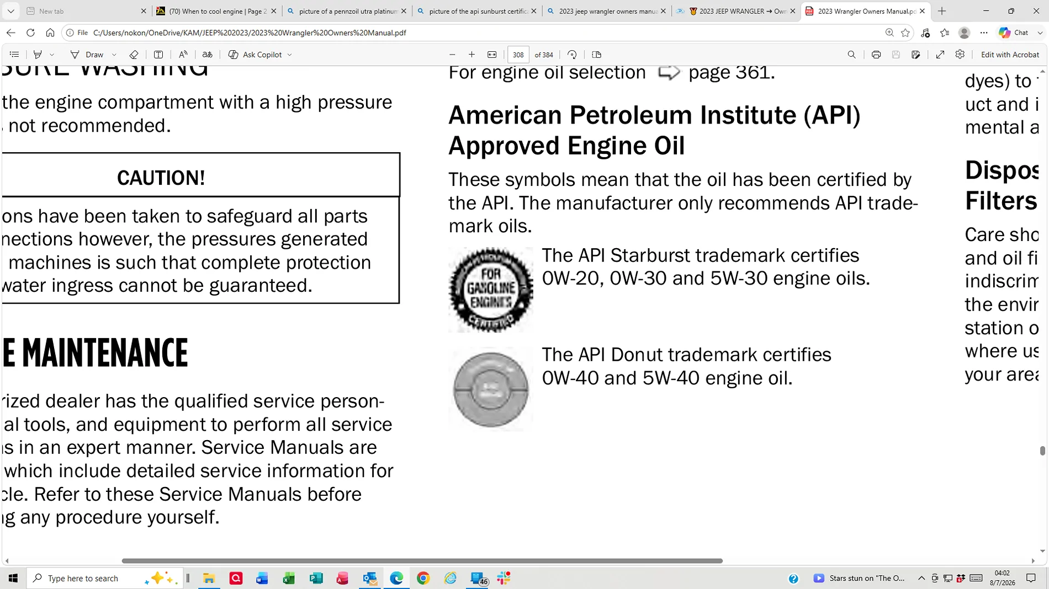The image size is (1049, 589).
Task: Open Copilot Chat pane
Action: click(x=1015, y=33)
